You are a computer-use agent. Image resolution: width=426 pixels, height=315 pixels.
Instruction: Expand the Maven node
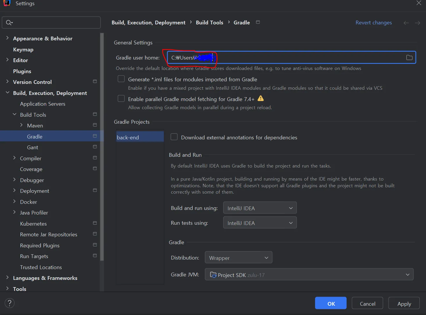tap(22, 125)
